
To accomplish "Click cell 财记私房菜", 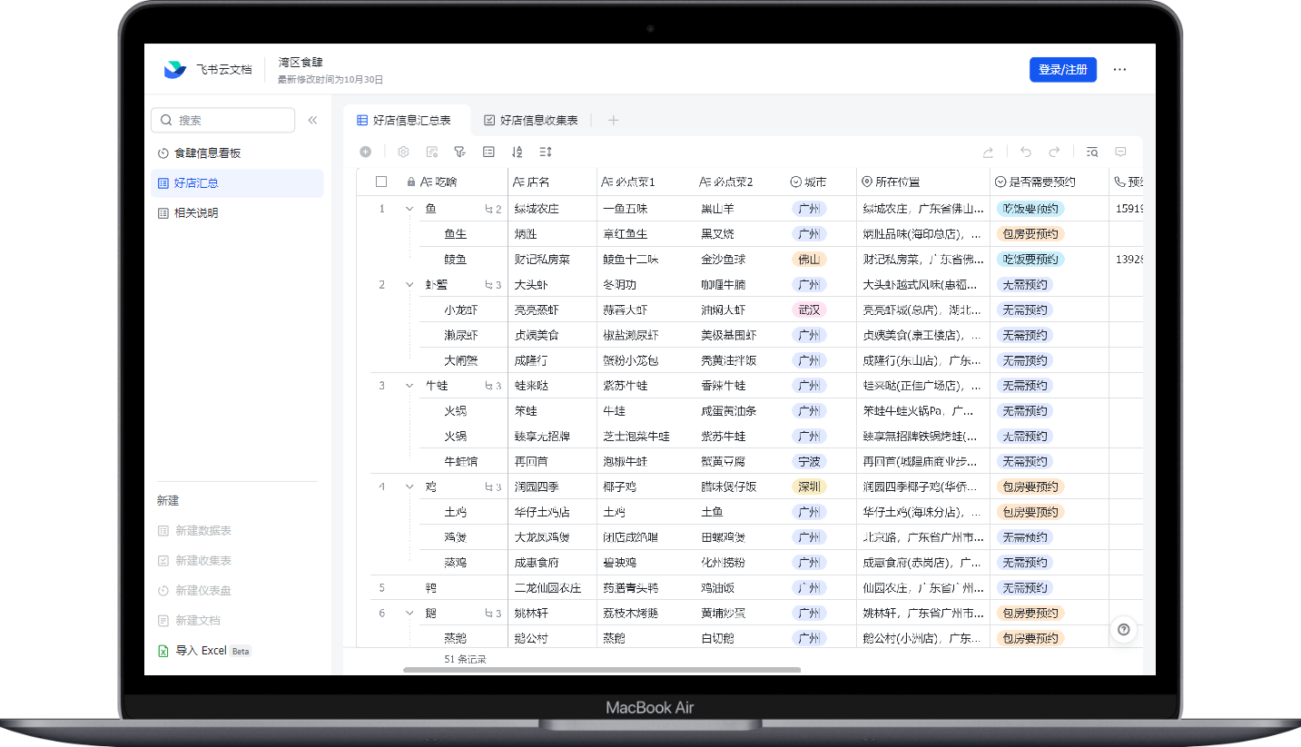I will point(552,260).
